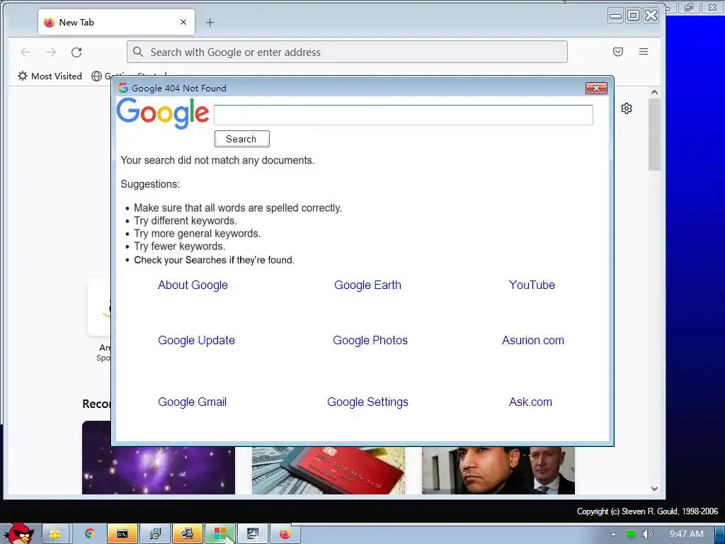This screenshot has width=725, height=544.
Task: Follow the YouTube link
Action: 532,285
